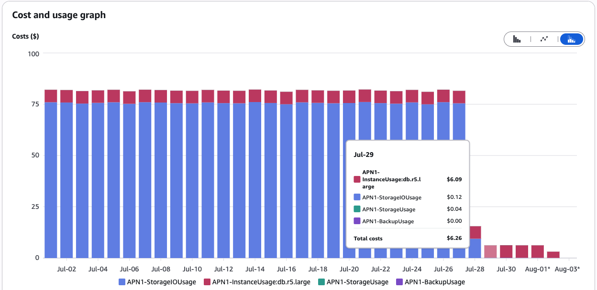The height and width of the screenshot is (290, 597).
Task: Click the APN1-InstanceUsage:db.r5.large legend label below the chart
Action: coord(261,282)
